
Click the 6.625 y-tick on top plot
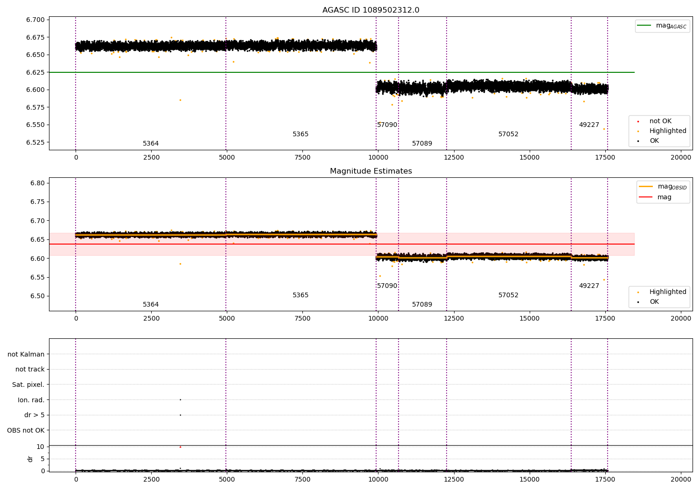tap(35, 72)
